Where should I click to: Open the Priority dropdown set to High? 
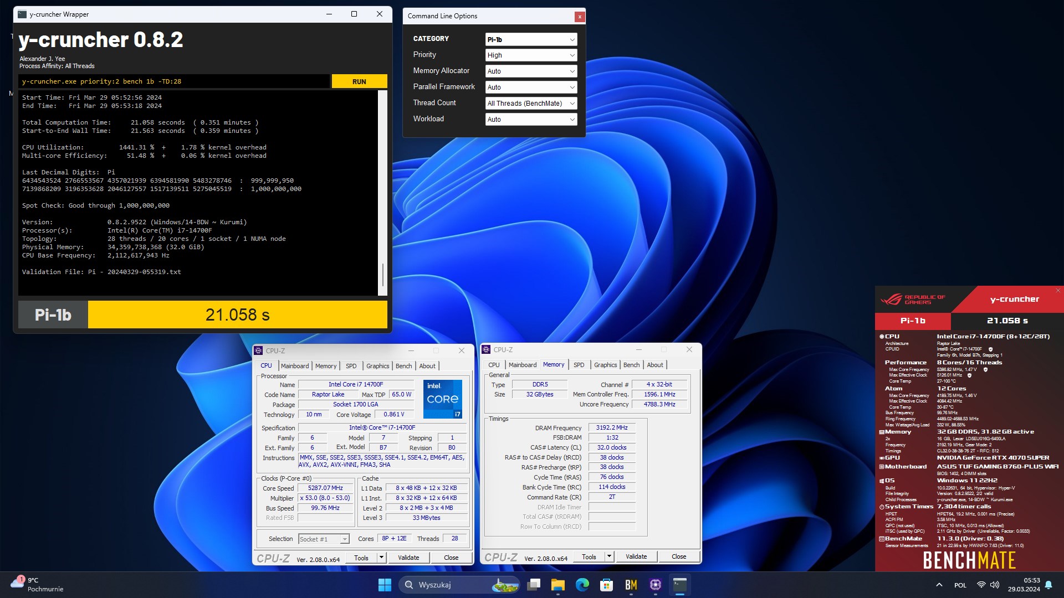(531, 55)
